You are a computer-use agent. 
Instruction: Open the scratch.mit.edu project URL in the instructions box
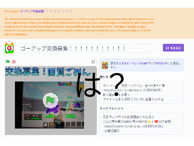pos(133,90)
